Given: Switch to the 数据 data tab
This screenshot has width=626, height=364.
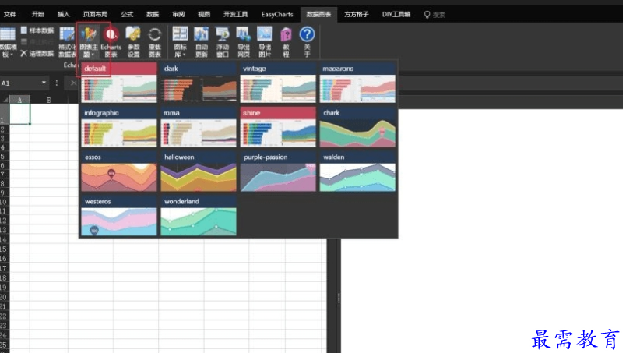Looking at the screenshot, I should click(x=153, y=14).
